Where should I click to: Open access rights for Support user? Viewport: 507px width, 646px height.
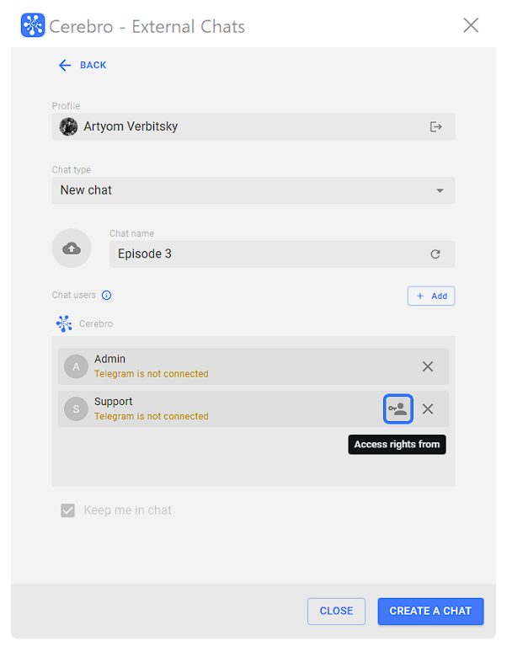398,409
